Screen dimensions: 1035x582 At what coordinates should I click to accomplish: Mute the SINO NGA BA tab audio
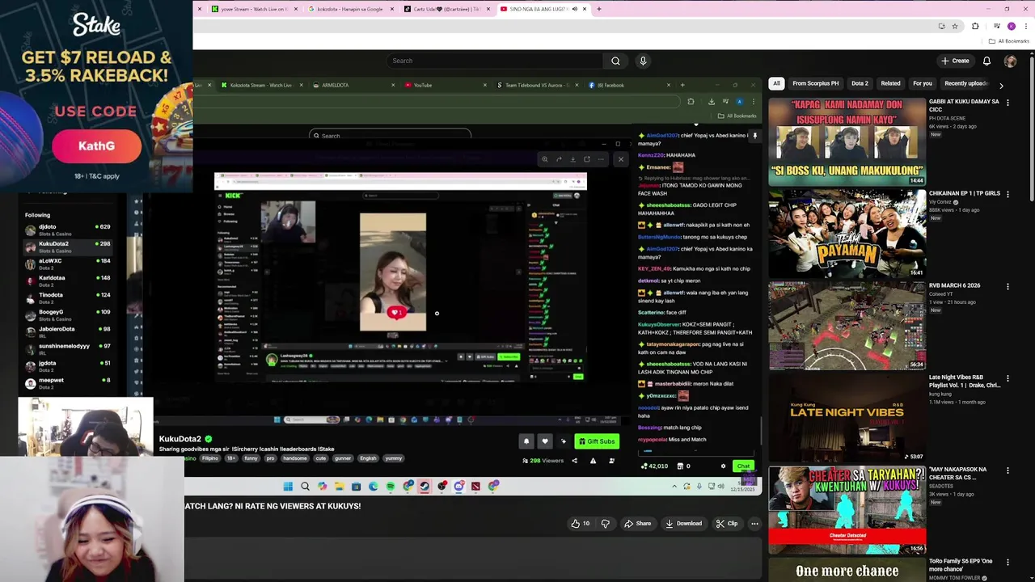tap(575, 9)
